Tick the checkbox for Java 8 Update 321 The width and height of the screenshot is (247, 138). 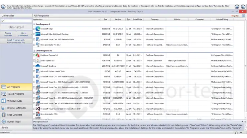point(34,60)
